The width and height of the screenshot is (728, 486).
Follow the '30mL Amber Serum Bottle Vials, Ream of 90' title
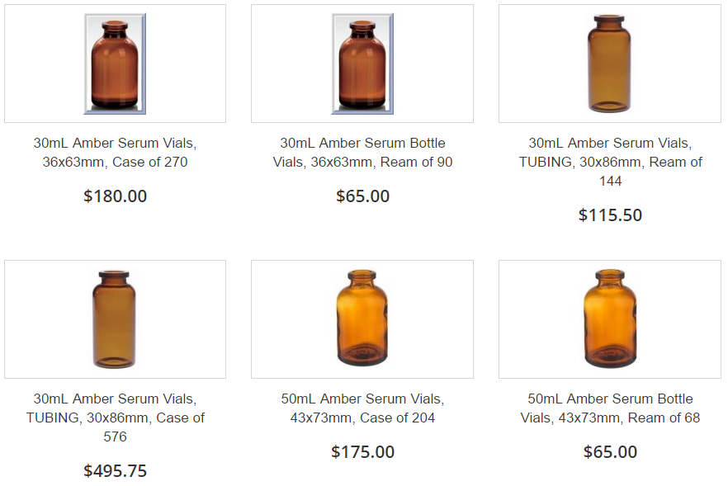(x=362, y=153)
